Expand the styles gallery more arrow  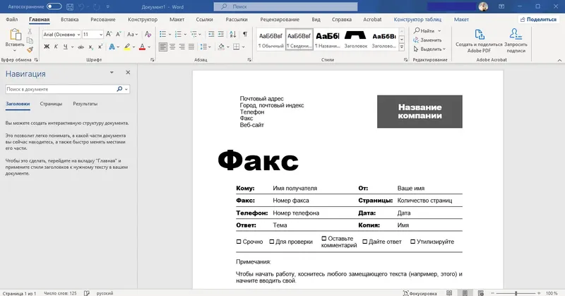(402, 47)
